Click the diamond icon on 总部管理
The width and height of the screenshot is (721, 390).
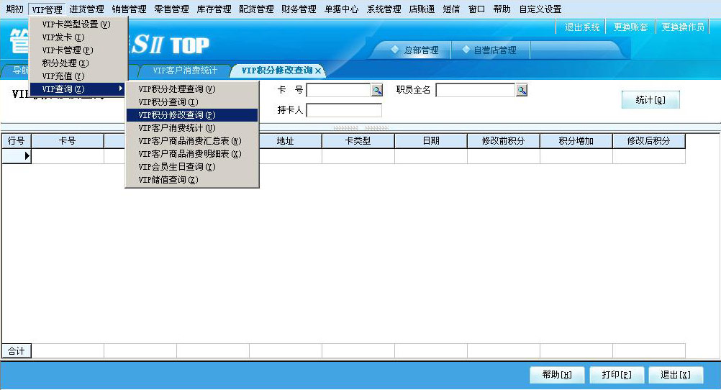tap(394, 50)
